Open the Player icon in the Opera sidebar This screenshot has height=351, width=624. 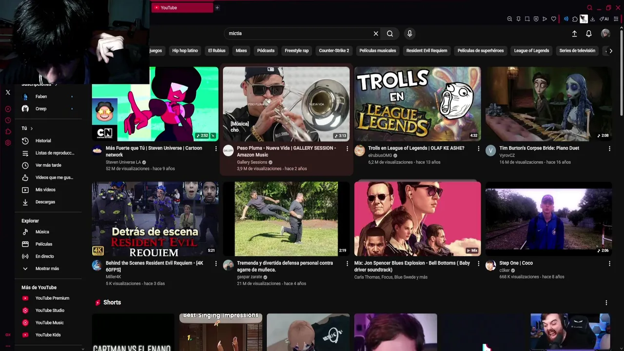[8, 109]
